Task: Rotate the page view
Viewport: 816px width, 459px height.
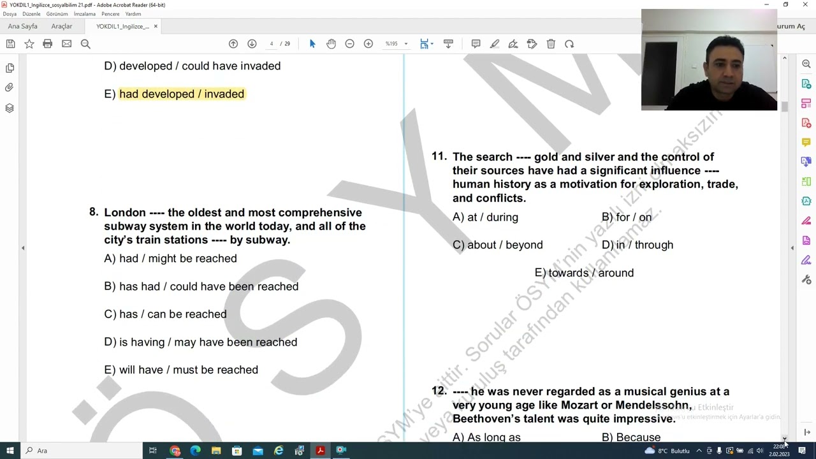Action: tap(569, 44)
